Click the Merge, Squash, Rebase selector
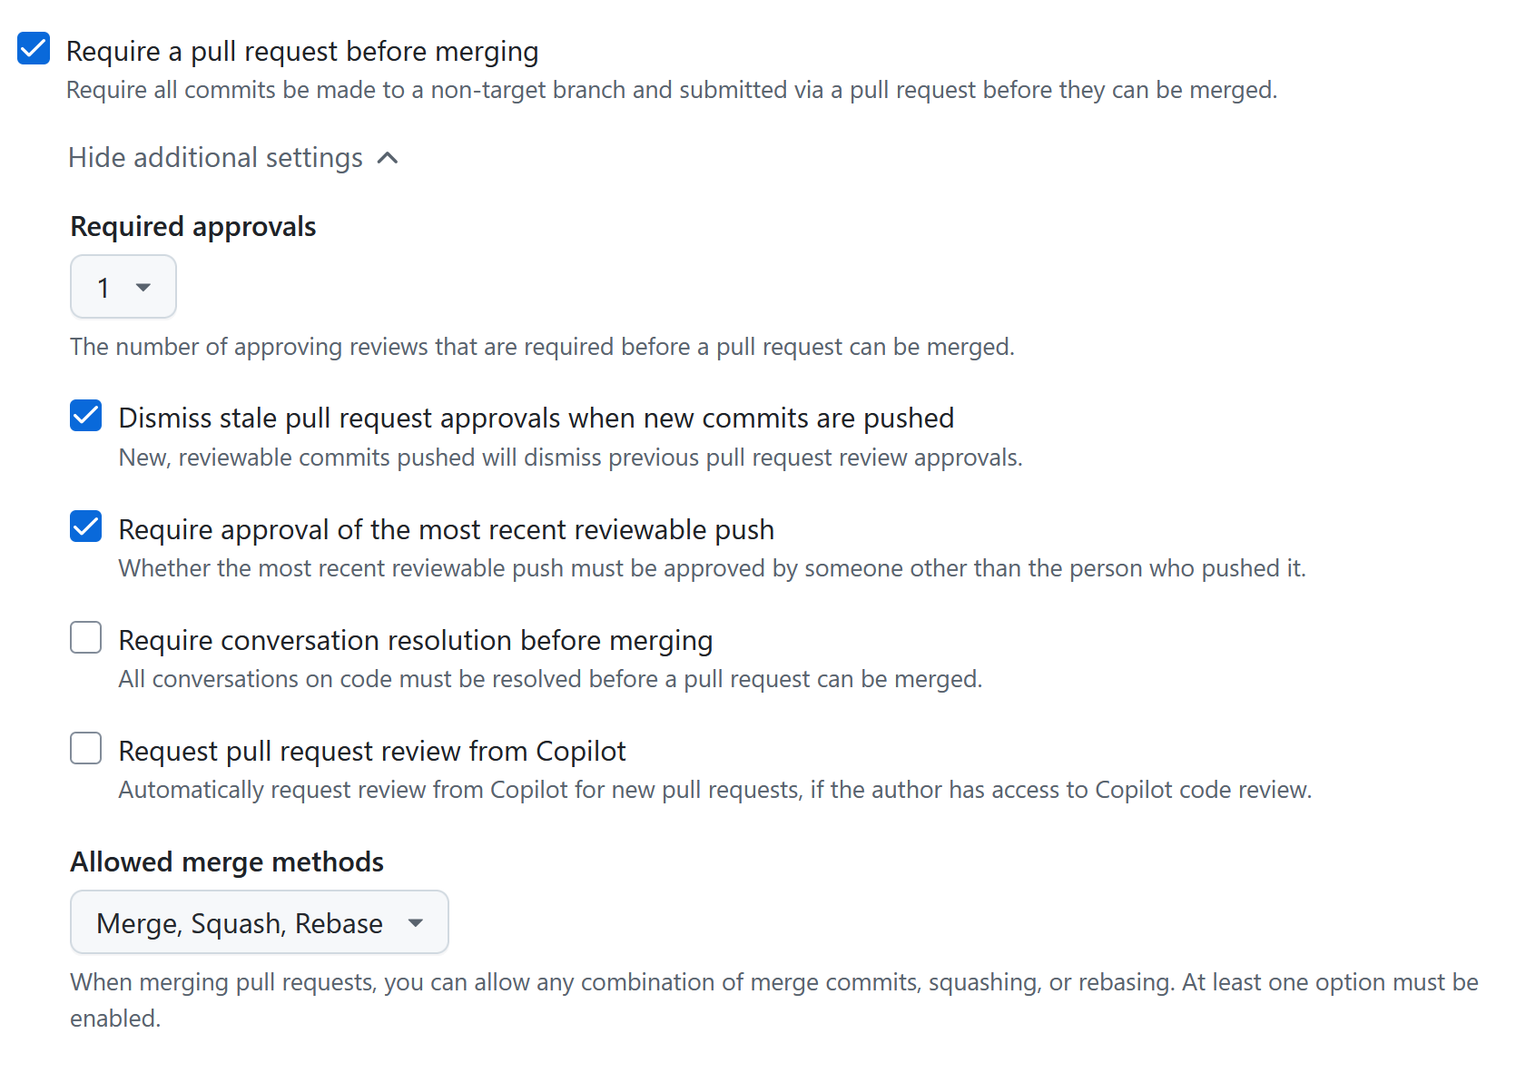This screenshot has width=1516, height=1073. 259,922
